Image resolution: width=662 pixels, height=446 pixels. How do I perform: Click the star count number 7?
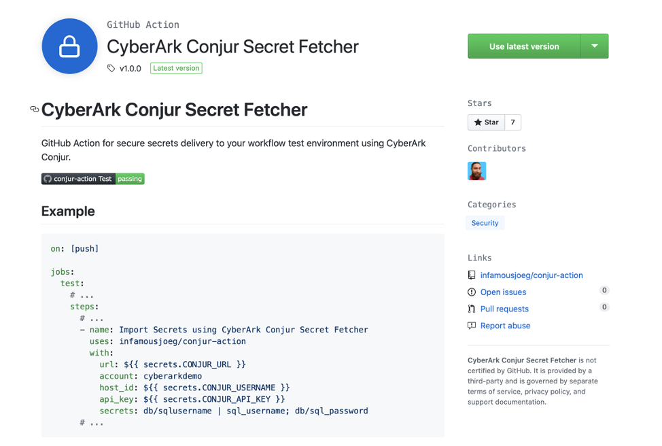tap(513, 122)
